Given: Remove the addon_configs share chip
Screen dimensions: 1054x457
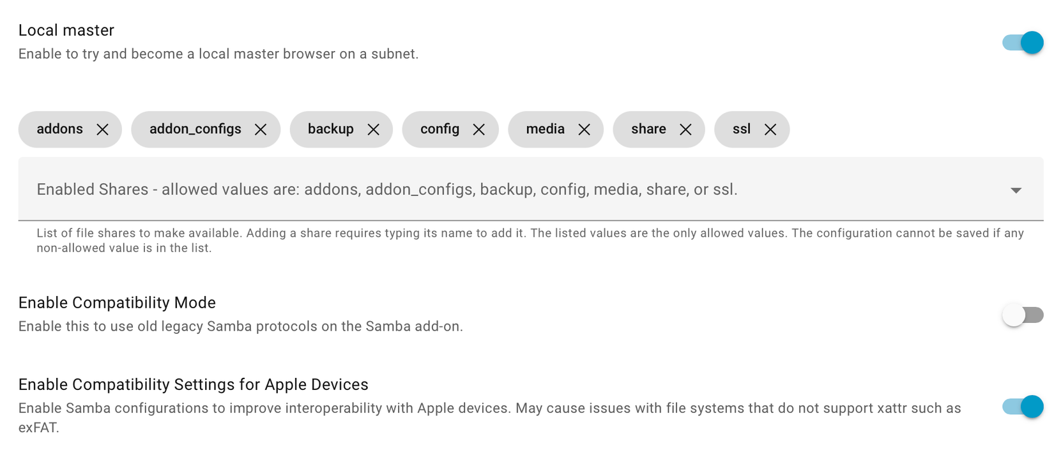Looking at the screenshot, I should point(261,130).
